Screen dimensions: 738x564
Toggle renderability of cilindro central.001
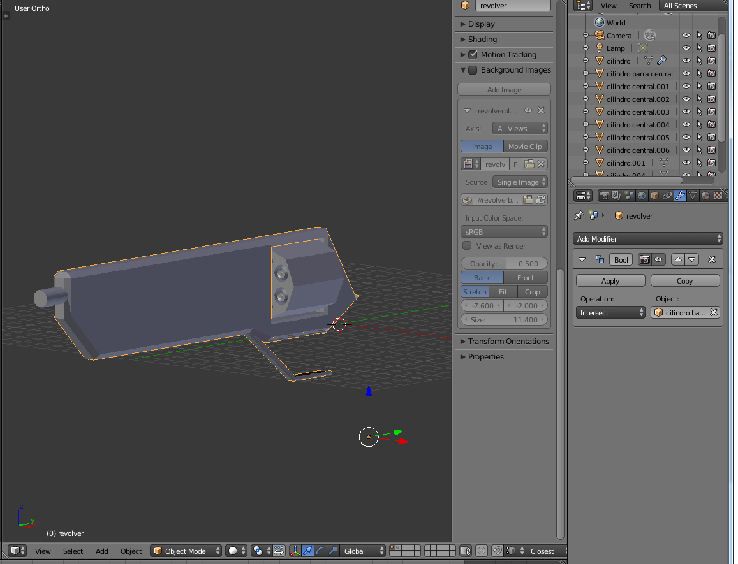(x=712, y=86)
